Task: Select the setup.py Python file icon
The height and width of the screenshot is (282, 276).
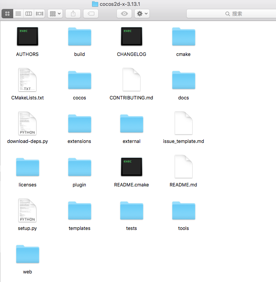Action: click(27, 211)
